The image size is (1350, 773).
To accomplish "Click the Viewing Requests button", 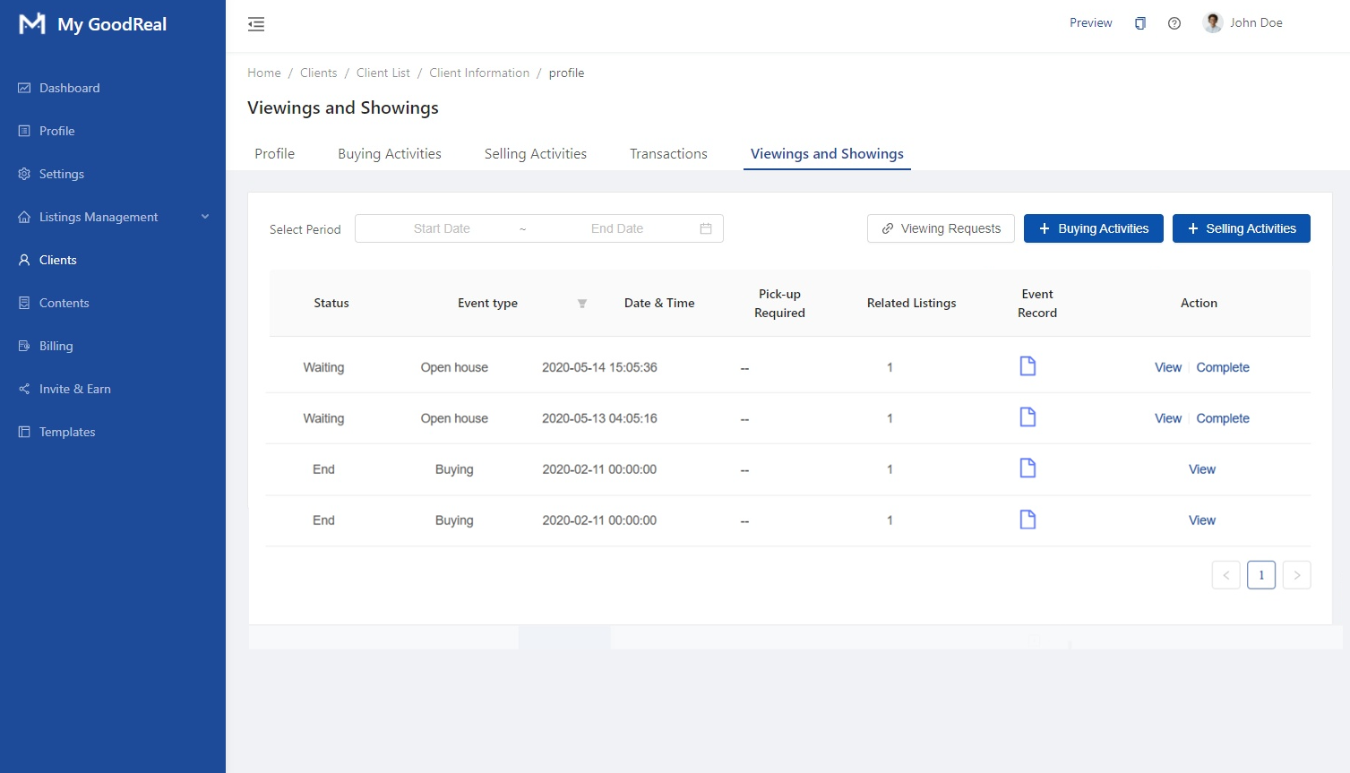I will [941, 228].
